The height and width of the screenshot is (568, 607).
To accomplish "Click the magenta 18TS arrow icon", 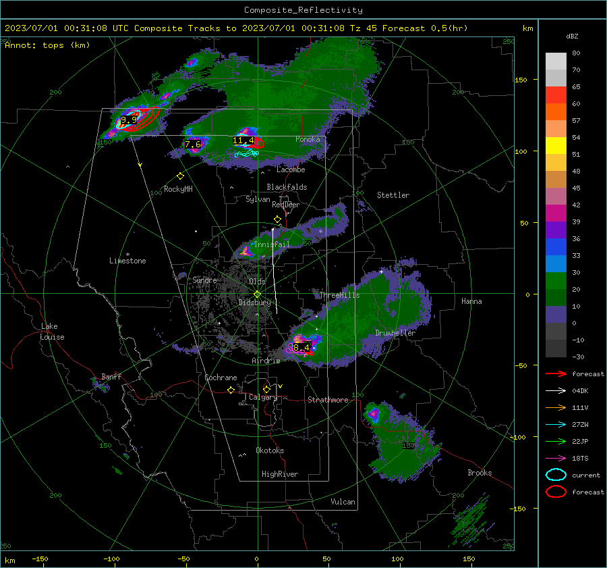I will pos(556,459).
